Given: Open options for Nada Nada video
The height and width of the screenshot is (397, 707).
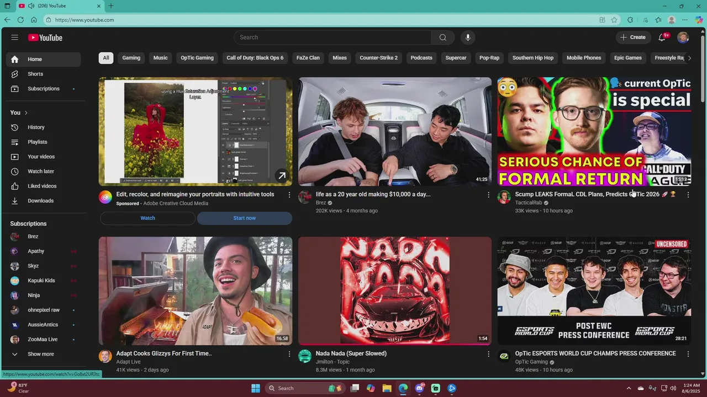Looking at the screenshot, I should point(488,354).
